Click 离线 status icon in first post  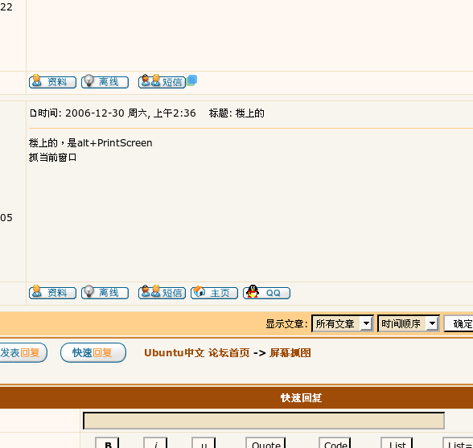click(105, 81)
